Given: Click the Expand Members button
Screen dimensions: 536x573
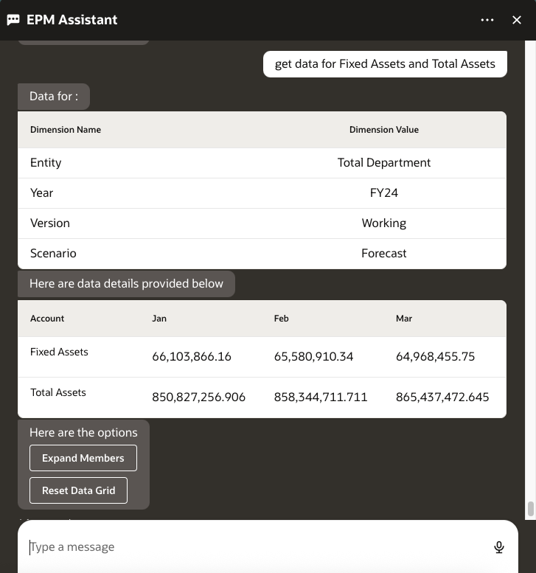Looking at the screenshot, I should tap(83, 458).
